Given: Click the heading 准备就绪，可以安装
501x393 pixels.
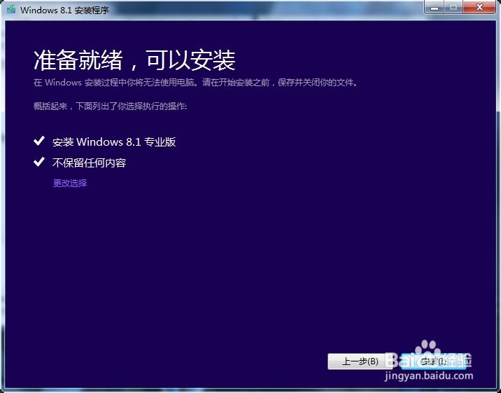Looking at the screenshot, I should [x=134, y=60].
